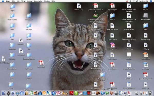The image size is (154, 96).
Task: Open the Edit menu
Action: coord(18,1)
